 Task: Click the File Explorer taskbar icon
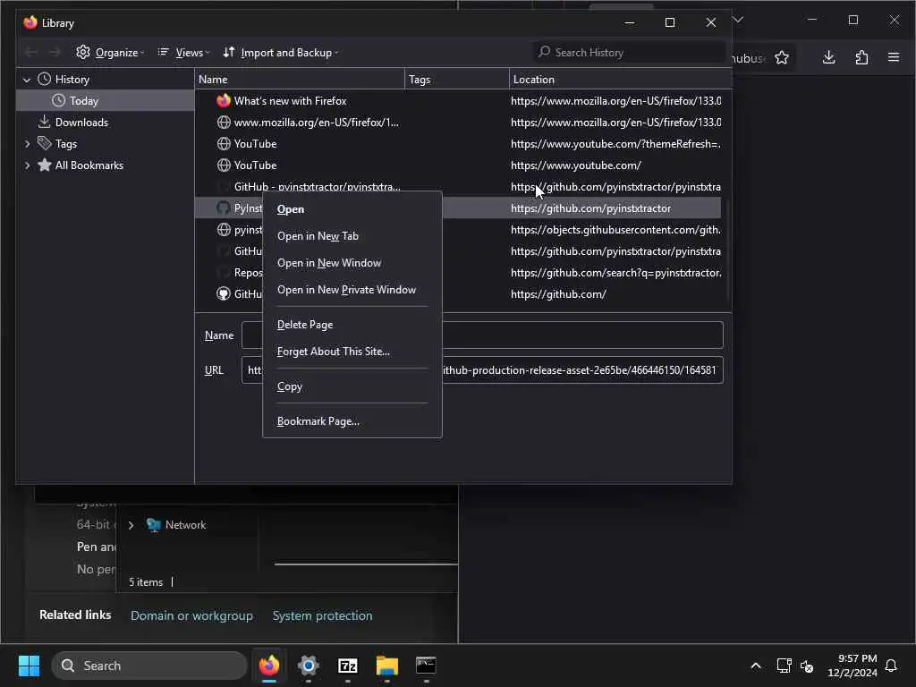pyautogui.click(x=386, y=666)
